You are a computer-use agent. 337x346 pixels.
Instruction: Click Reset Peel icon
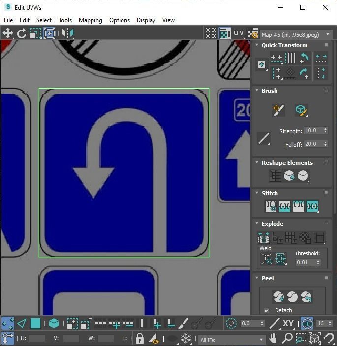306,297
